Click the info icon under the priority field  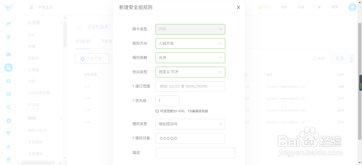click(x=157, y=111)
